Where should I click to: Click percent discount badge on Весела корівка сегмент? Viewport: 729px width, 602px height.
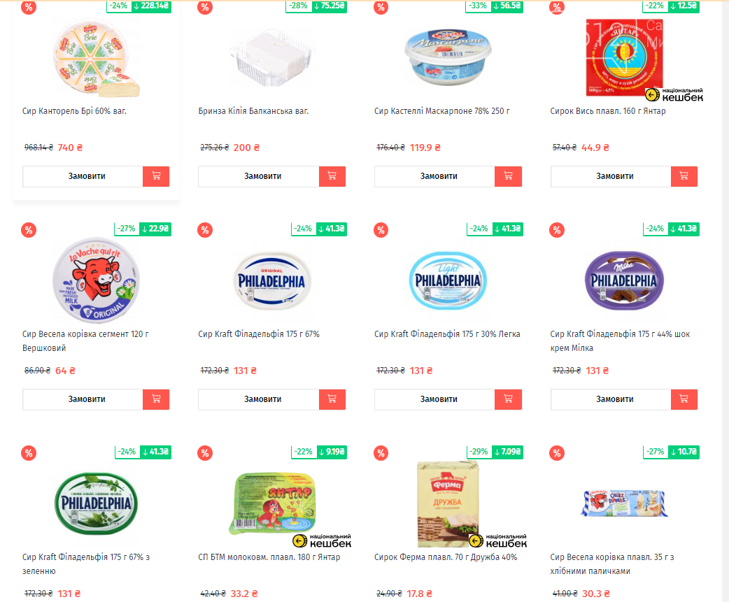click(x=29, y=230)
